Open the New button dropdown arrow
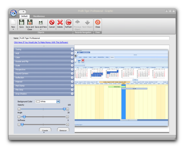This screenshot has height=150, width=186. [x=13, y=29]
